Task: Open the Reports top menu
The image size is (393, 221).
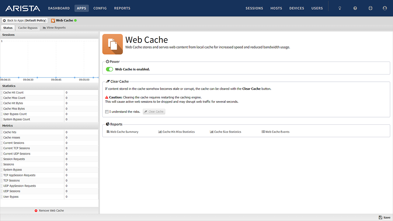Action: tap(122, 8)
